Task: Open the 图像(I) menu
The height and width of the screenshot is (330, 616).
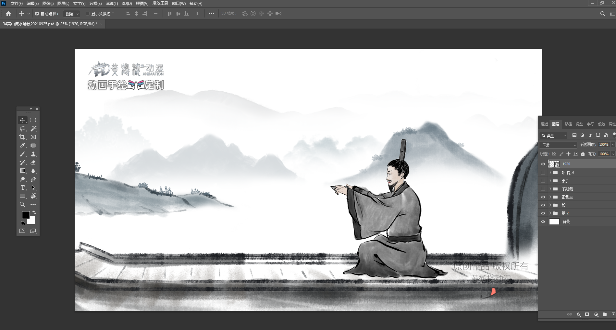Action: tap(48, 4)
